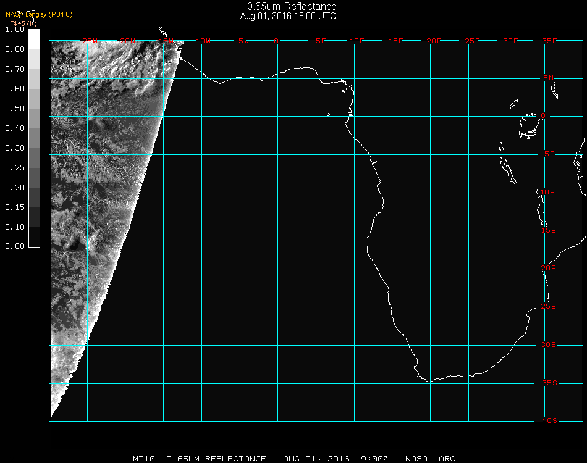Click the 0.60 colorbar value label
Viewport: 587px width, 463px height.
[15, 89]
